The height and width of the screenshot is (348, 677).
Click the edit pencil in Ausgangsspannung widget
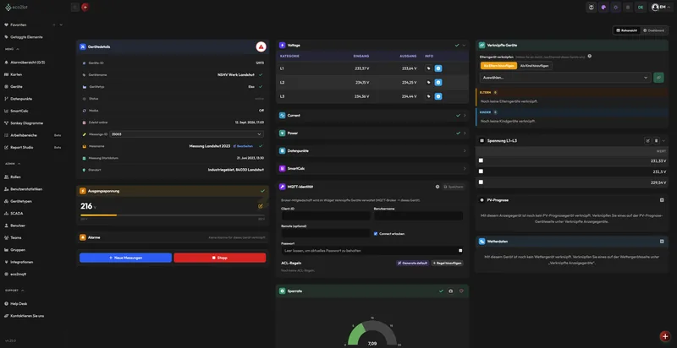pos(261,206)
